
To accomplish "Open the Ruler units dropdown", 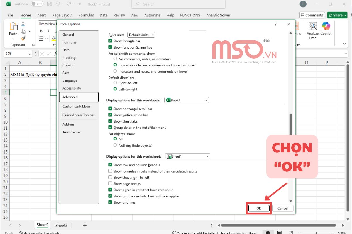I will point(141,35).
